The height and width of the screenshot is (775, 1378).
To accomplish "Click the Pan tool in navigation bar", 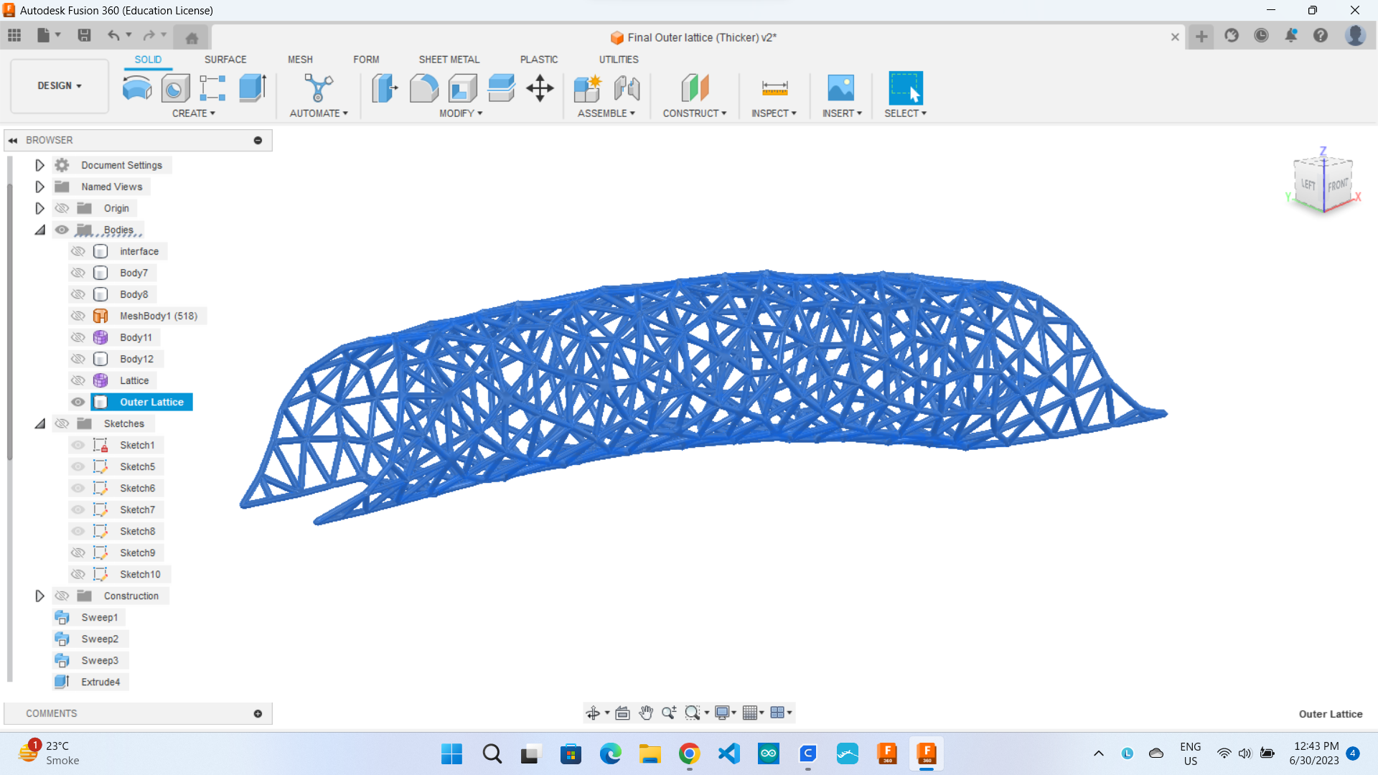I will coord(645,713).
